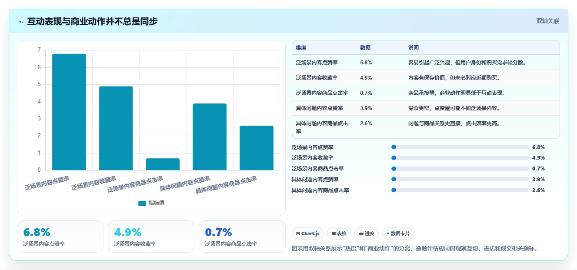577x270 pixels.
Task: Click description 商品承接弱，商业动作明显低于互动表现
Action: click(457, 93)
